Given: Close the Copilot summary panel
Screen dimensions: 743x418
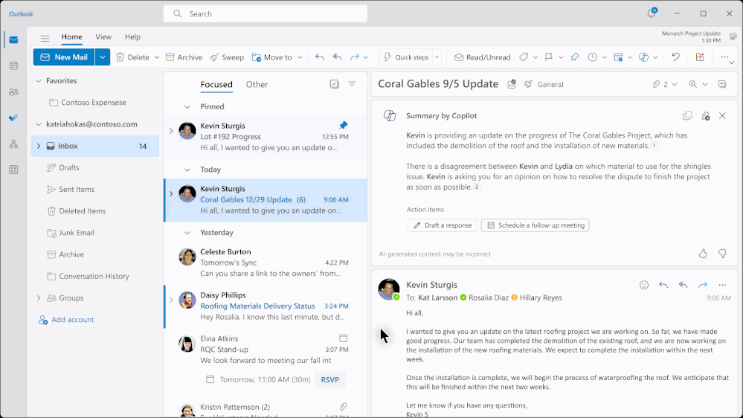Looking at the screenshot, I should click(722, 115).
